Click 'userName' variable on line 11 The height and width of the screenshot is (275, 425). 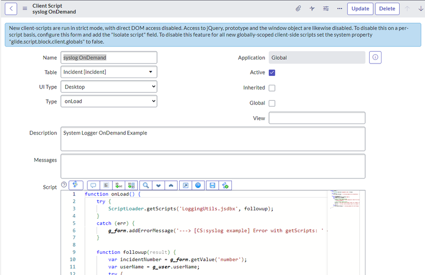pyautogui.click(x=132, y=267)
